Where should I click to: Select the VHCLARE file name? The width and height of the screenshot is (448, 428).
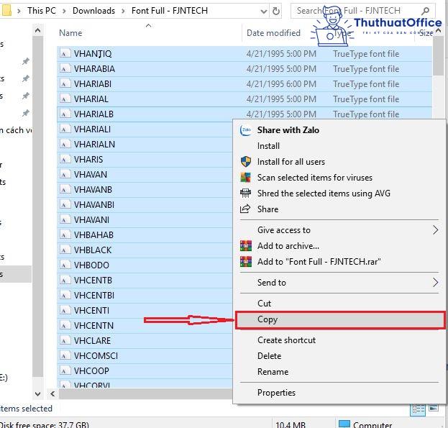pyautogui.click(x=92, y=340)
